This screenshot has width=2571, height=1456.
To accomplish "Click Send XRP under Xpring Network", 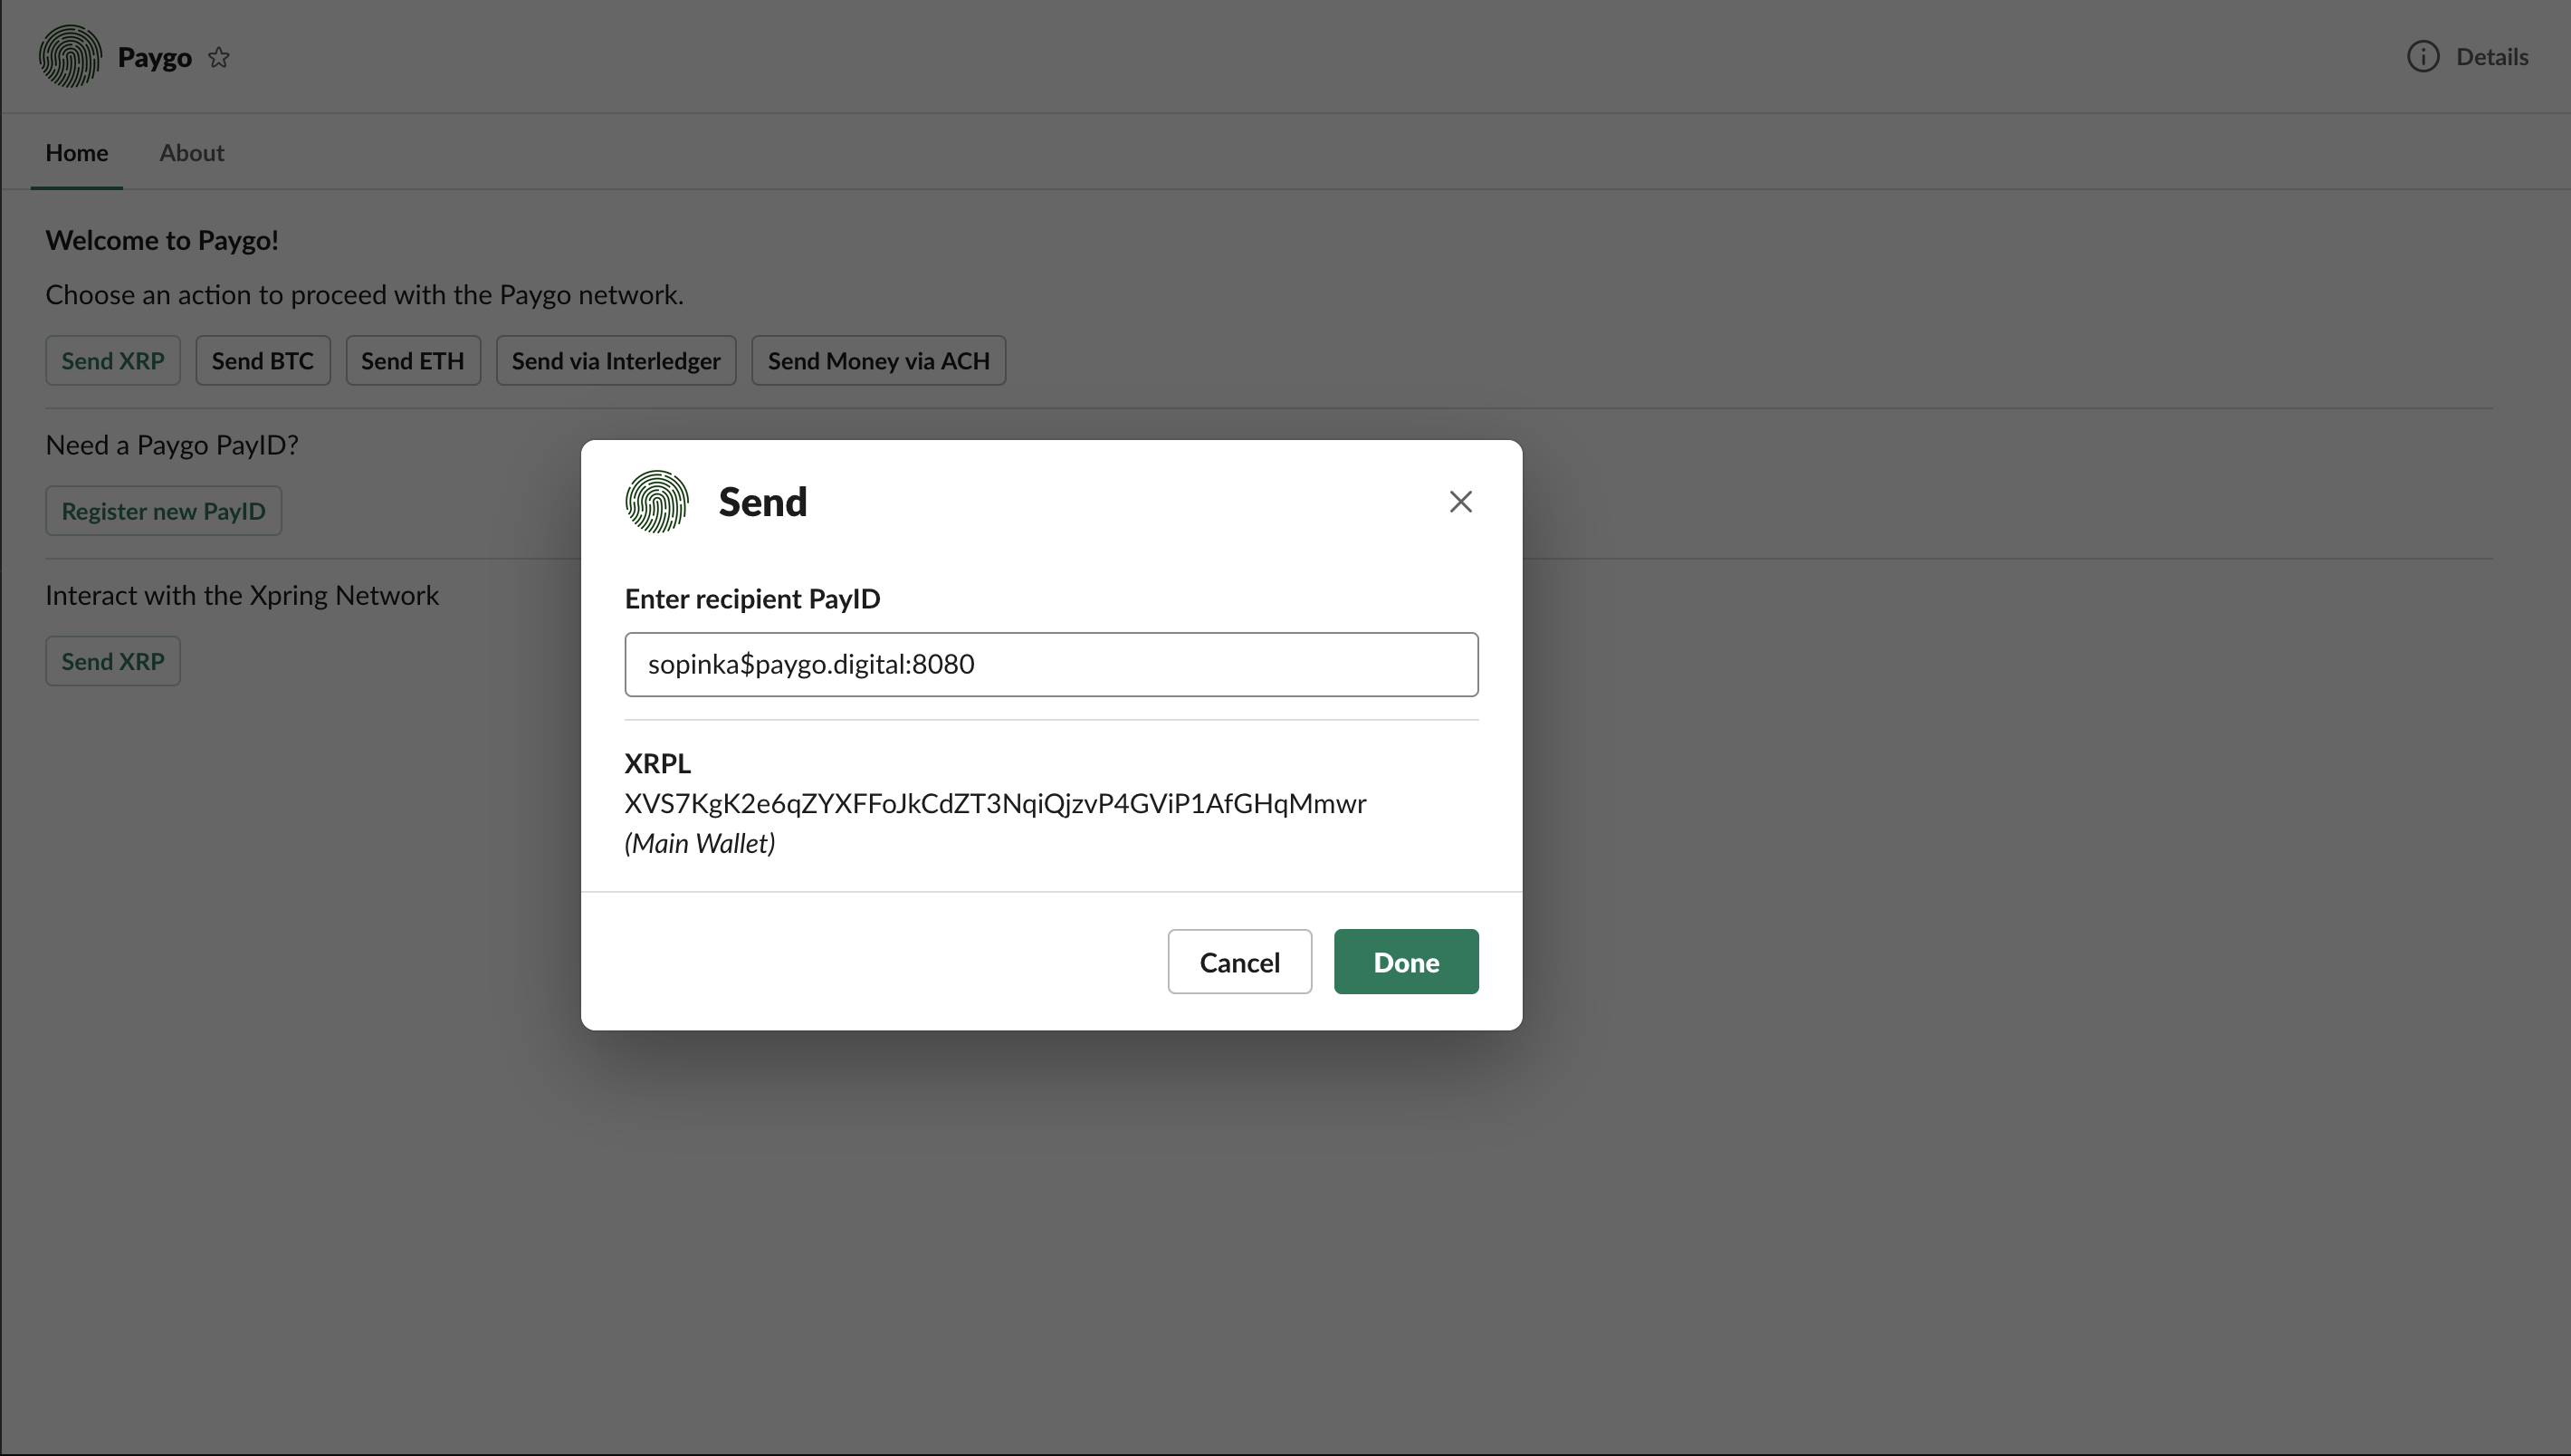I will point(112,661).
